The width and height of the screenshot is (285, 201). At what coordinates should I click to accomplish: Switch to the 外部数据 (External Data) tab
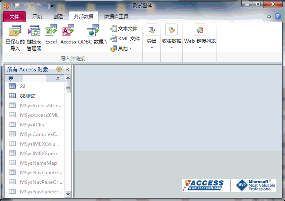coord(84,17)
